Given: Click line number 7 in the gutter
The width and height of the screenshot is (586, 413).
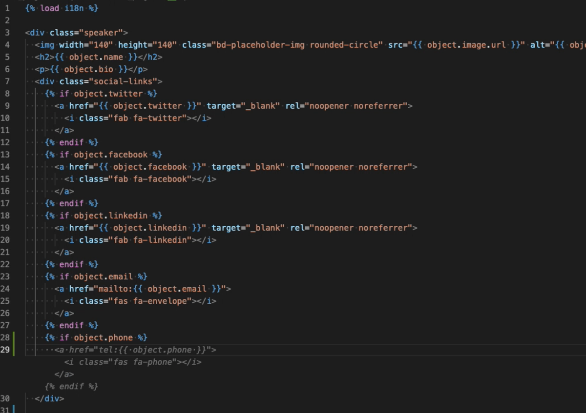Looking at the screenshot, I should coord(7,81).
